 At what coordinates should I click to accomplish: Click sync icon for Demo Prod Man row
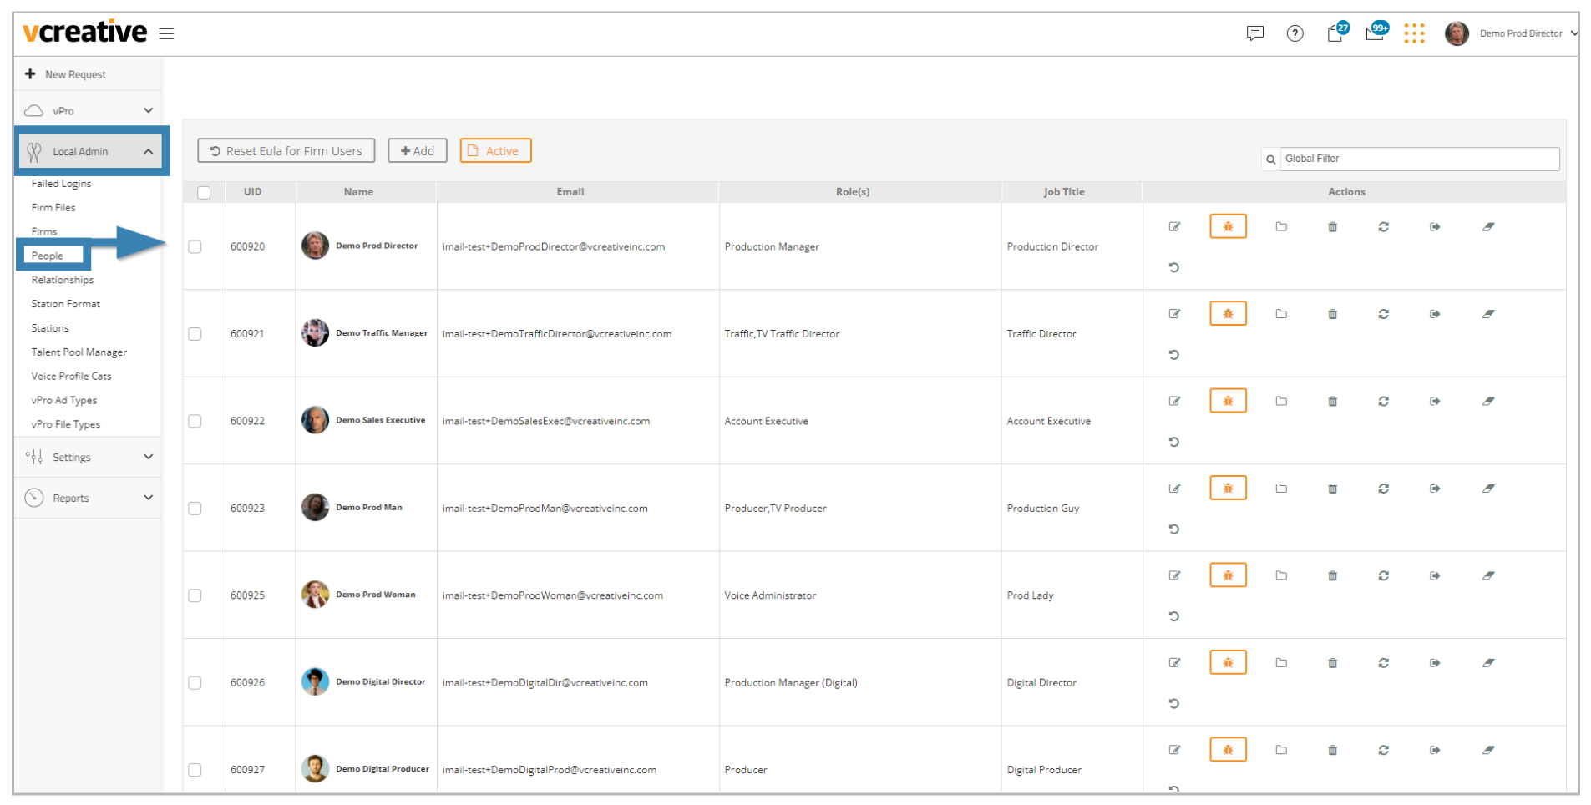point(1383,489)
